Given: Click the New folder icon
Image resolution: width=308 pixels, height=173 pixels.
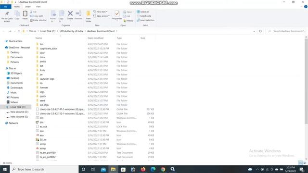Looking at the screenshot, I should (x=89, y=13).
